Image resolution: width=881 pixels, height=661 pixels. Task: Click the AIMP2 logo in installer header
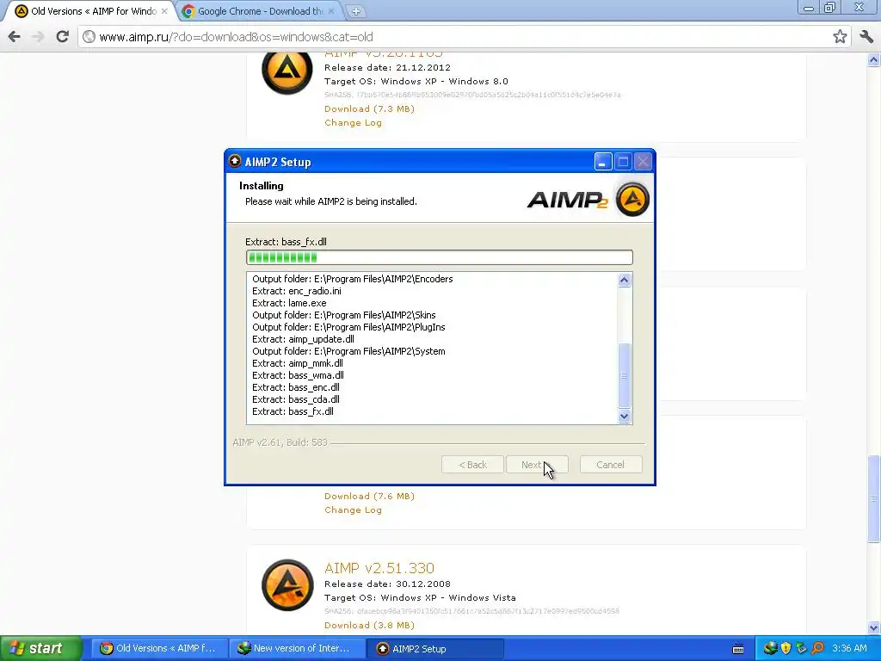point(588,199)
